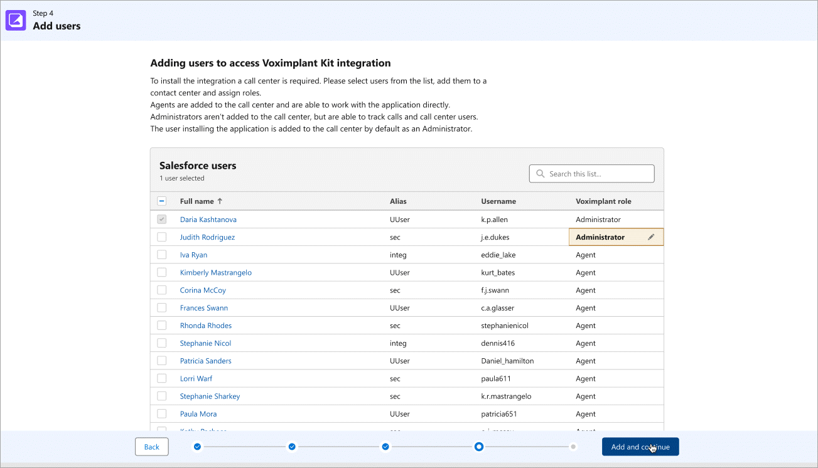The width and height of the screenshot is (818, 468).
Task: Click the username dennis416
Action: click(498, 343)
